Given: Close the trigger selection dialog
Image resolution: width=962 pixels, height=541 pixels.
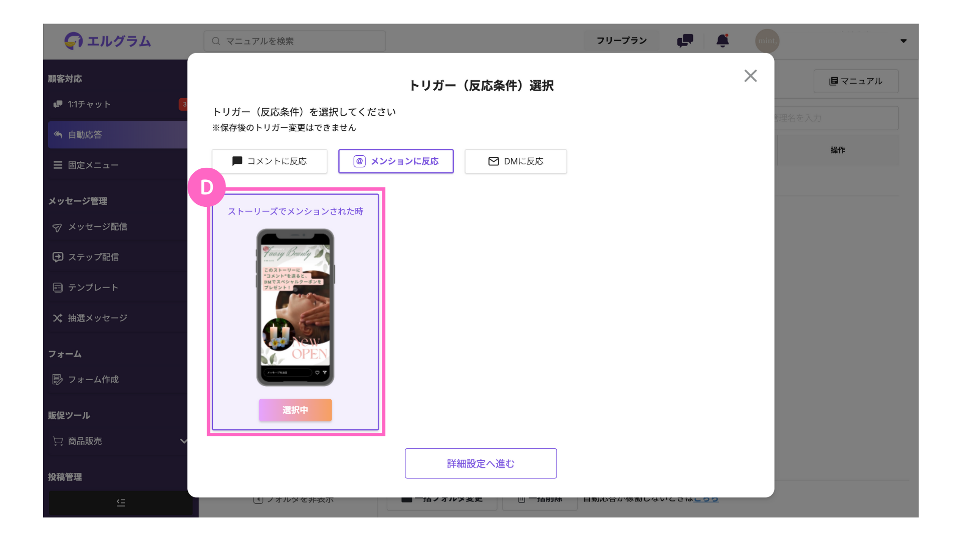Looking at the screenshot, I should point(750,76).
